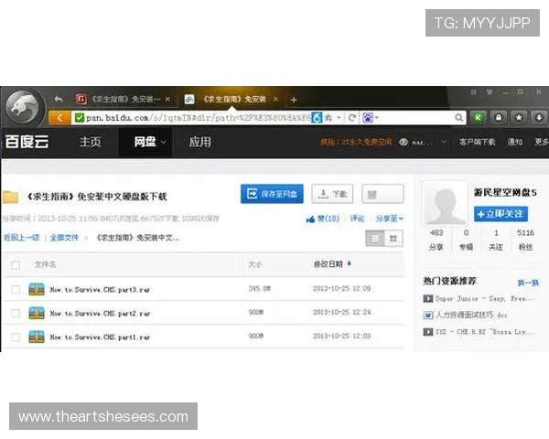549x439 pixels.
Task: Tick the checkbox for the part1.rar file
Action: [x=16, y=337]
